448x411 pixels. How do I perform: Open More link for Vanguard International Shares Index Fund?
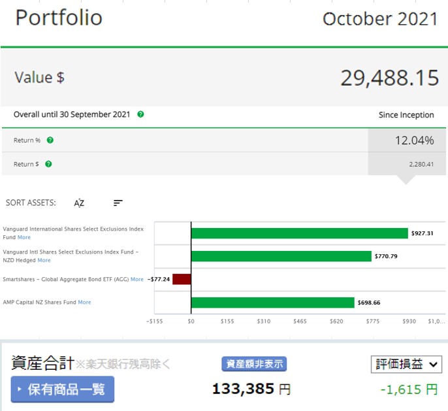[x=24, y=237]
